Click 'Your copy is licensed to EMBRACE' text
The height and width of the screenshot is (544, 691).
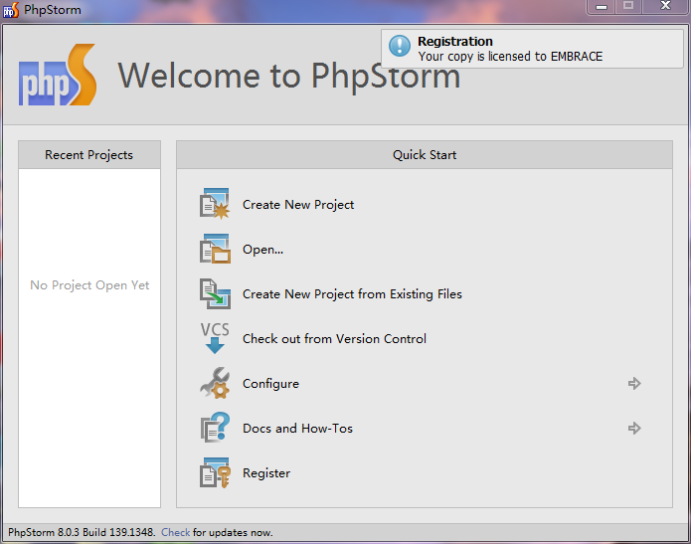(x=510, y=57)
